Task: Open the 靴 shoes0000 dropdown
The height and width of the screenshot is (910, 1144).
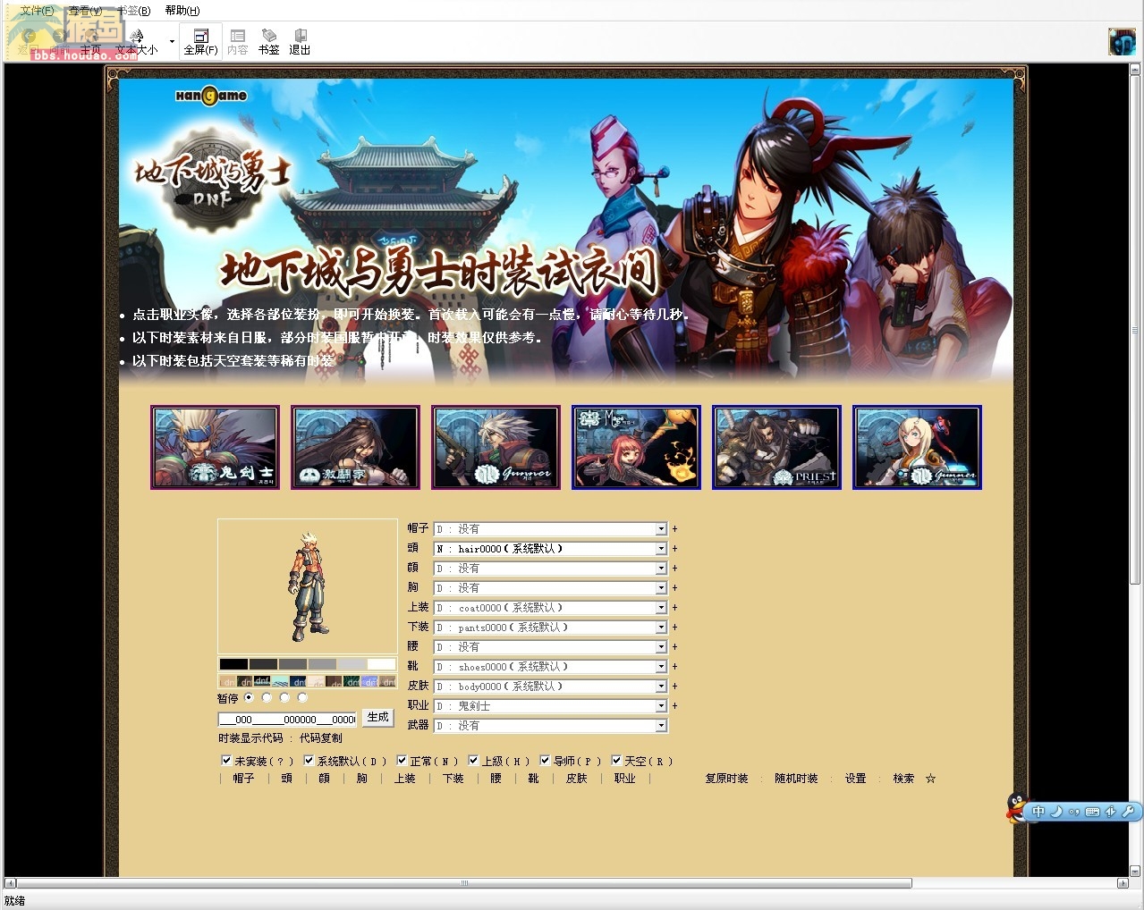Action: [550, 667]
